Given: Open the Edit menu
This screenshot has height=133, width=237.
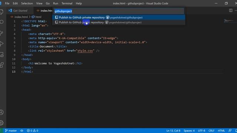Looking at the screenshot, I should pos(15,3).
